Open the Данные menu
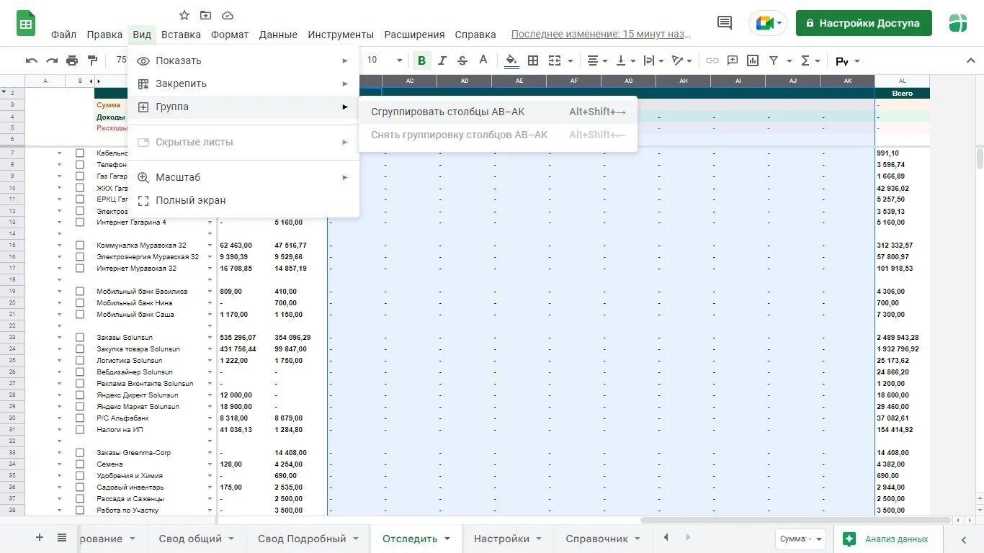Viewport: 984px width, 553px height. click(x=278, y=35)
